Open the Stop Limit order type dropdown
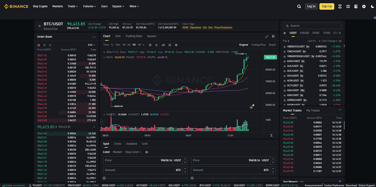Viewport: 376px width, 187px height. pos(133,152)
